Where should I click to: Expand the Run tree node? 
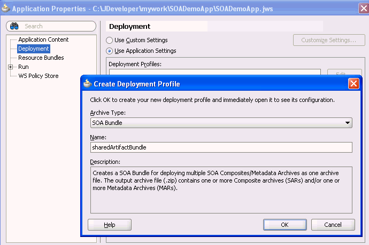click(10, 67)
